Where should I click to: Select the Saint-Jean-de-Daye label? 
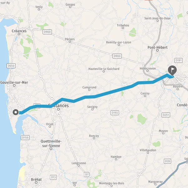pos(157,18)
